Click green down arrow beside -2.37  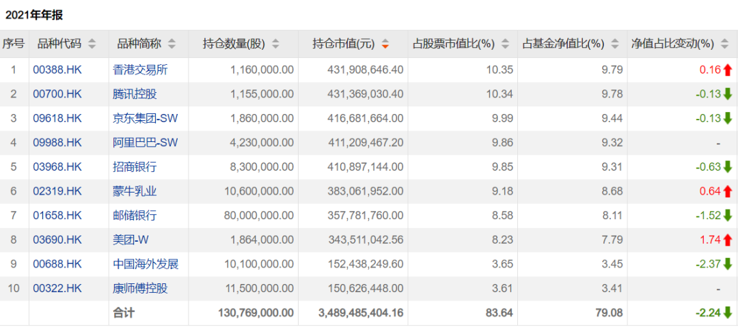tap(728, 264)
